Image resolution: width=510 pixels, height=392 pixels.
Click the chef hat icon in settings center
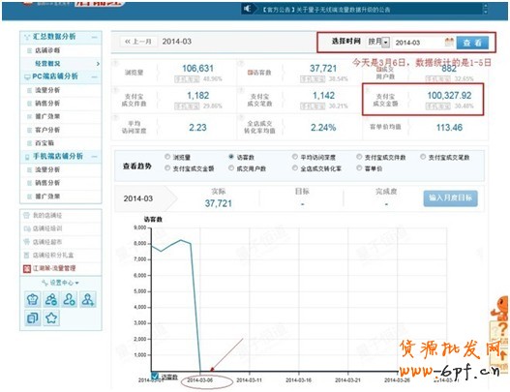(x=33, y=299)
